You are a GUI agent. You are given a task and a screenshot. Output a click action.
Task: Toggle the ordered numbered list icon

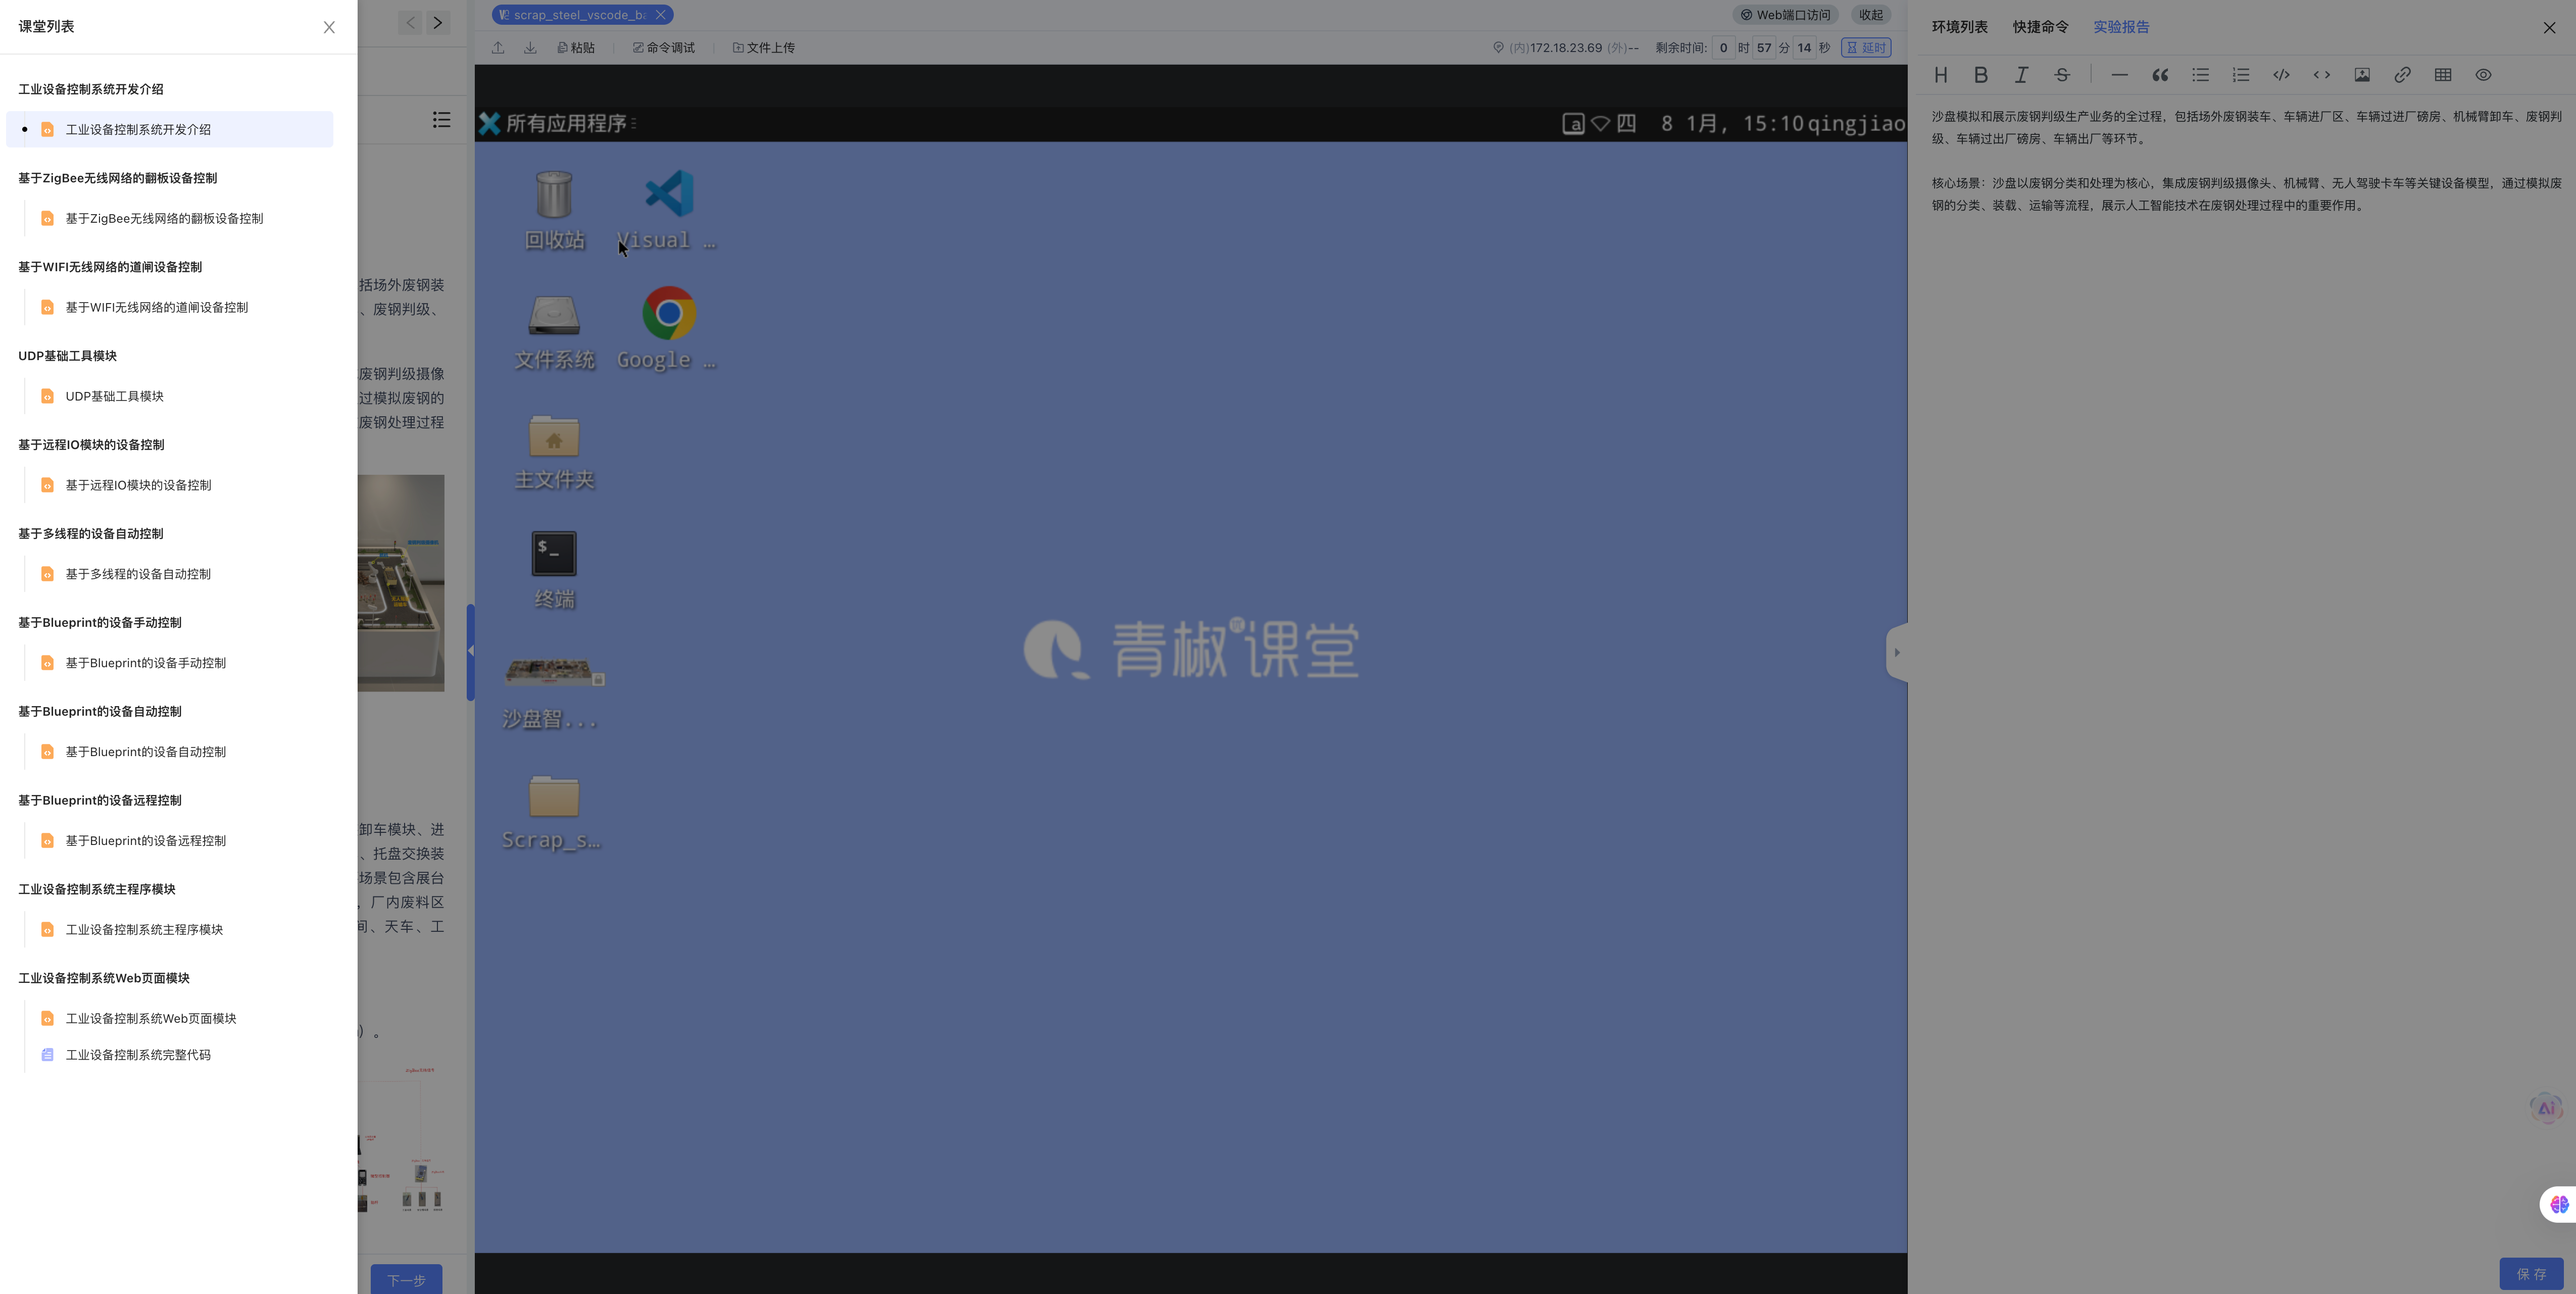2241,75
